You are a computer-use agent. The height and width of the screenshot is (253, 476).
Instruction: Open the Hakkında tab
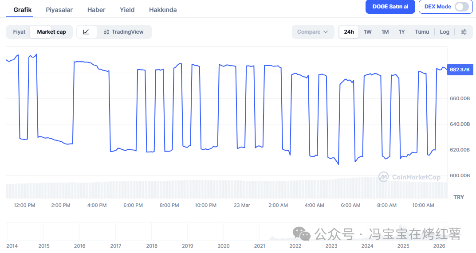click(163, 10)
